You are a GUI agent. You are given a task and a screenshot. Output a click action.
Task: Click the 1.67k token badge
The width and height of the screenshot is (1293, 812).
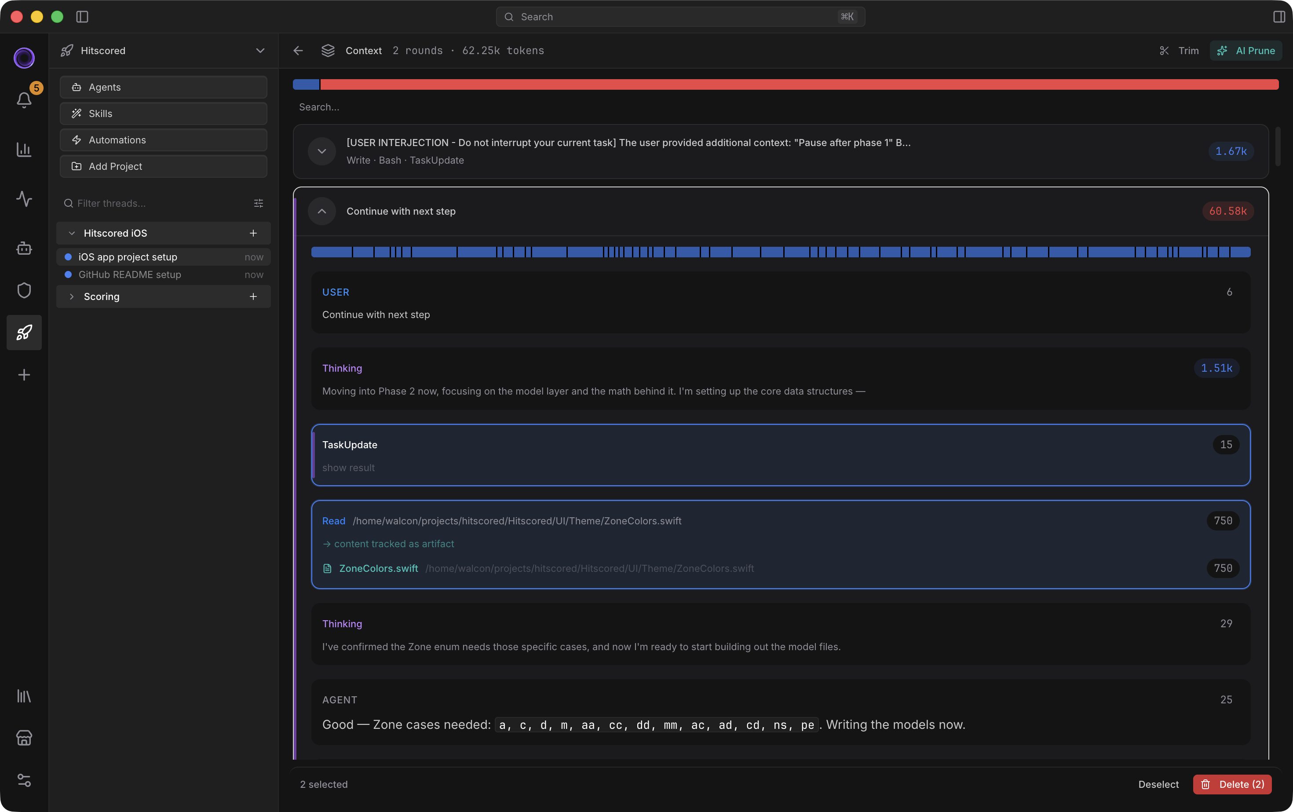pyautogui.click(x=1231, y=151)
